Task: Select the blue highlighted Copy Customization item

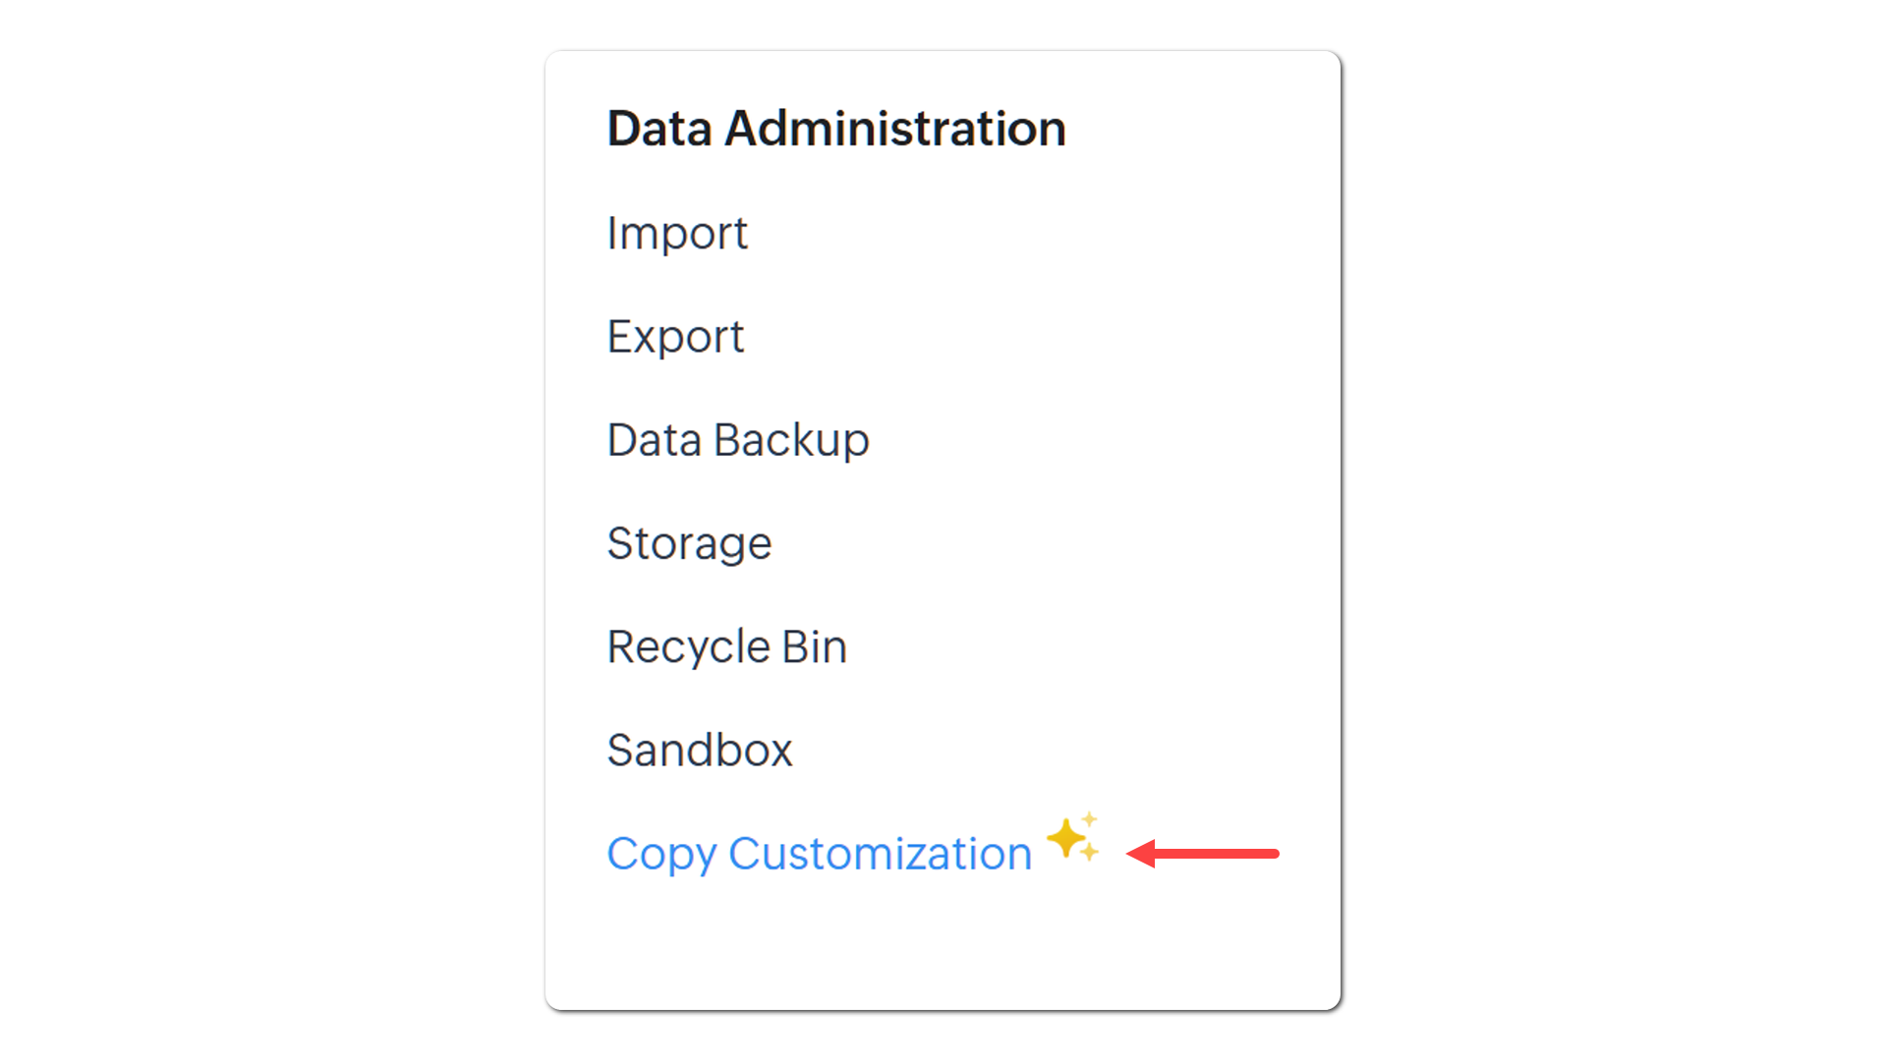Action: click(x=820, y=854)
